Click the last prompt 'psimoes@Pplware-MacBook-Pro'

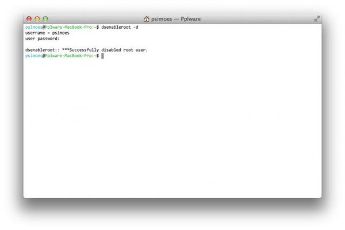tap(58, 56)
